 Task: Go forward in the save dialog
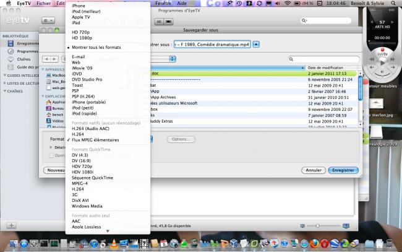click(x=54, y=59)
